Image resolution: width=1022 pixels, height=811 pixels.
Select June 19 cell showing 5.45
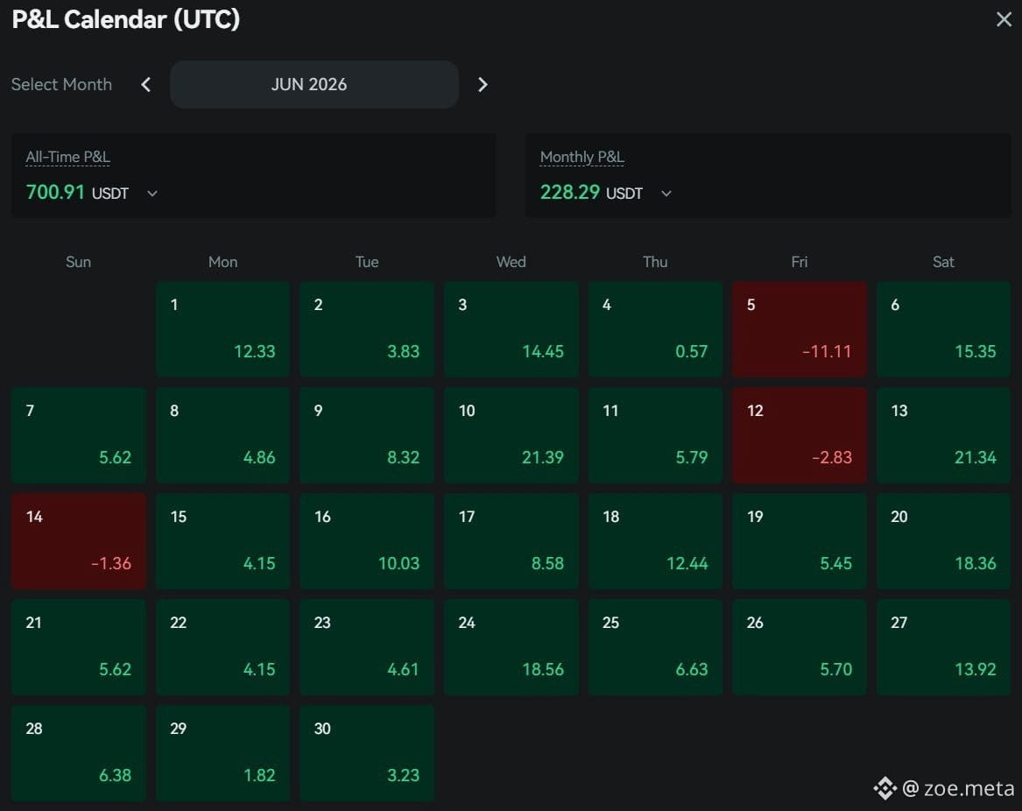[x=799, y=541]
